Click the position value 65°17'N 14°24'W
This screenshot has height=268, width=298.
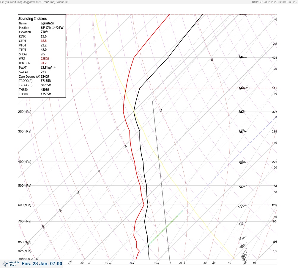[x=52, y=28]
